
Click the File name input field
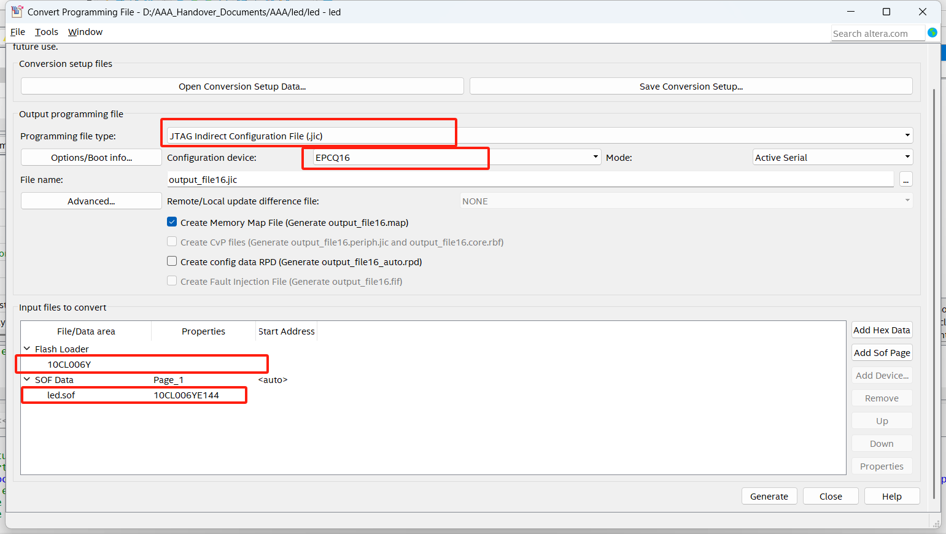coord(530,179)
